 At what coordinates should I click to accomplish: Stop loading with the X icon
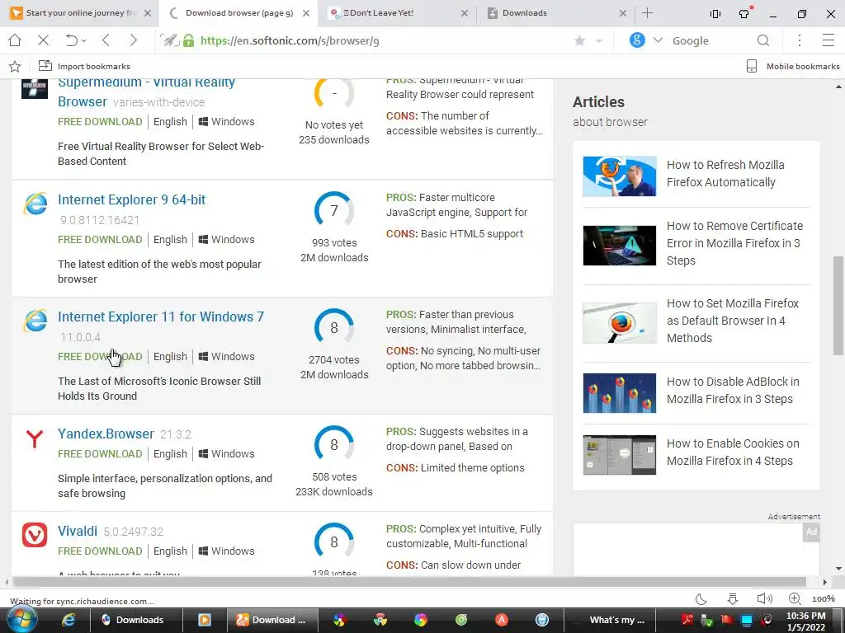(44, 40)
